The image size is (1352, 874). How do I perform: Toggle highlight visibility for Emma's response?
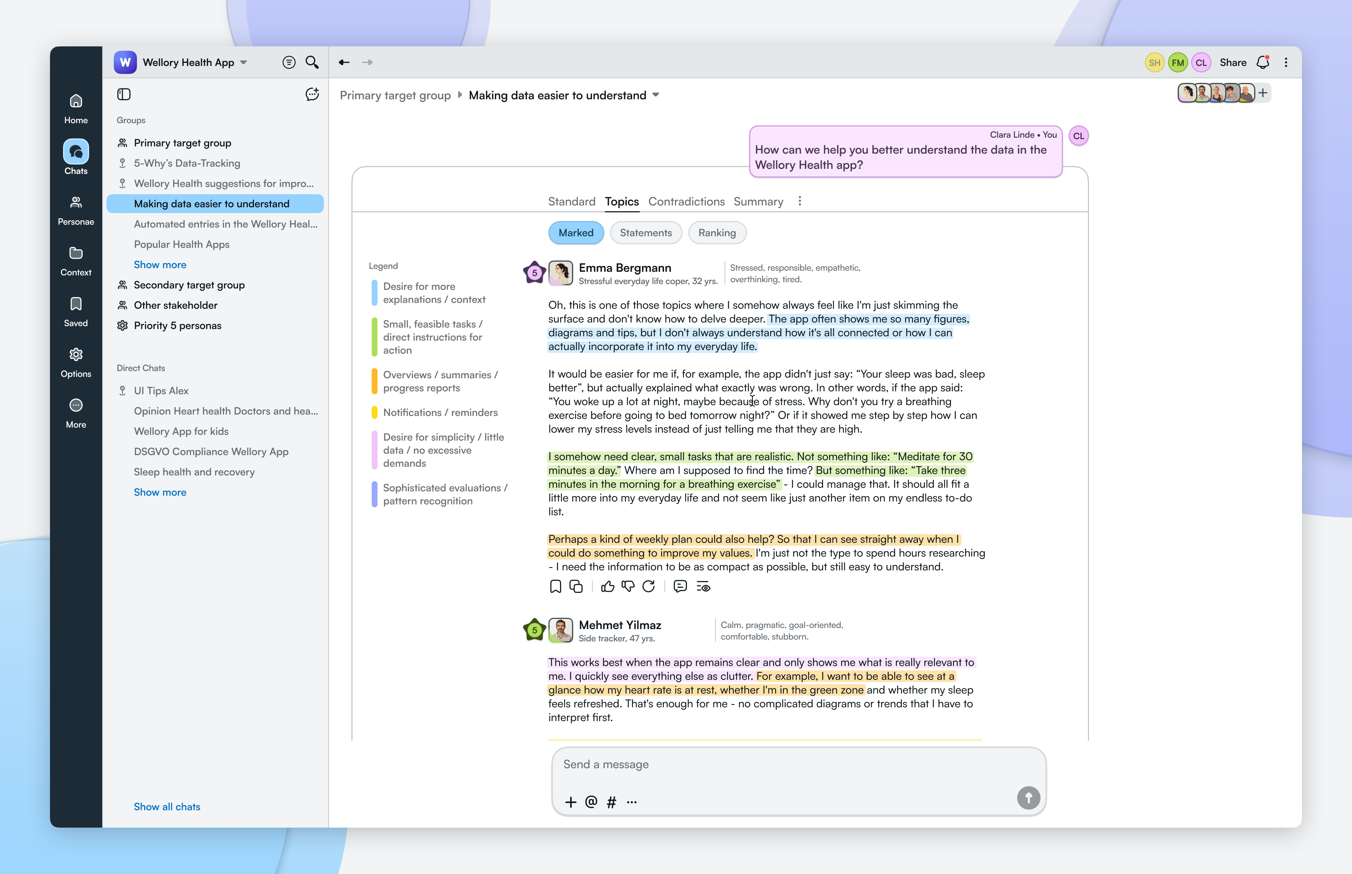click(x=704, y=587)
